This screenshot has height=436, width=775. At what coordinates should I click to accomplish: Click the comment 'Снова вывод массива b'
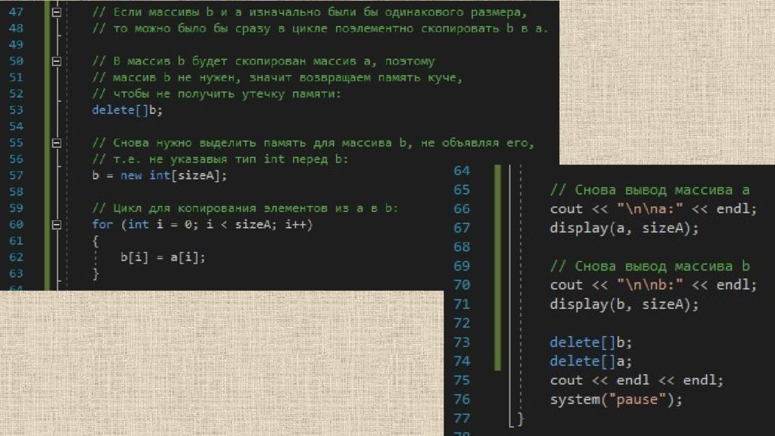(650, 266)
